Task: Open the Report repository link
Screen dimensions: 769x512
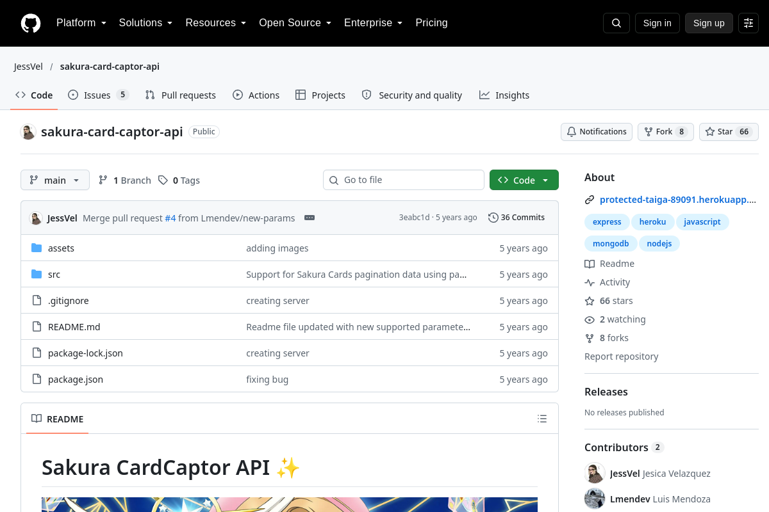Action: (x=622, y=357)
